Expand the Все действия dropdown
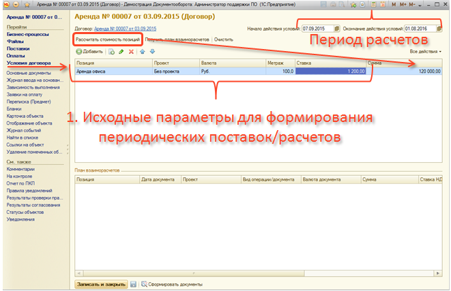 tap(426, 52)
